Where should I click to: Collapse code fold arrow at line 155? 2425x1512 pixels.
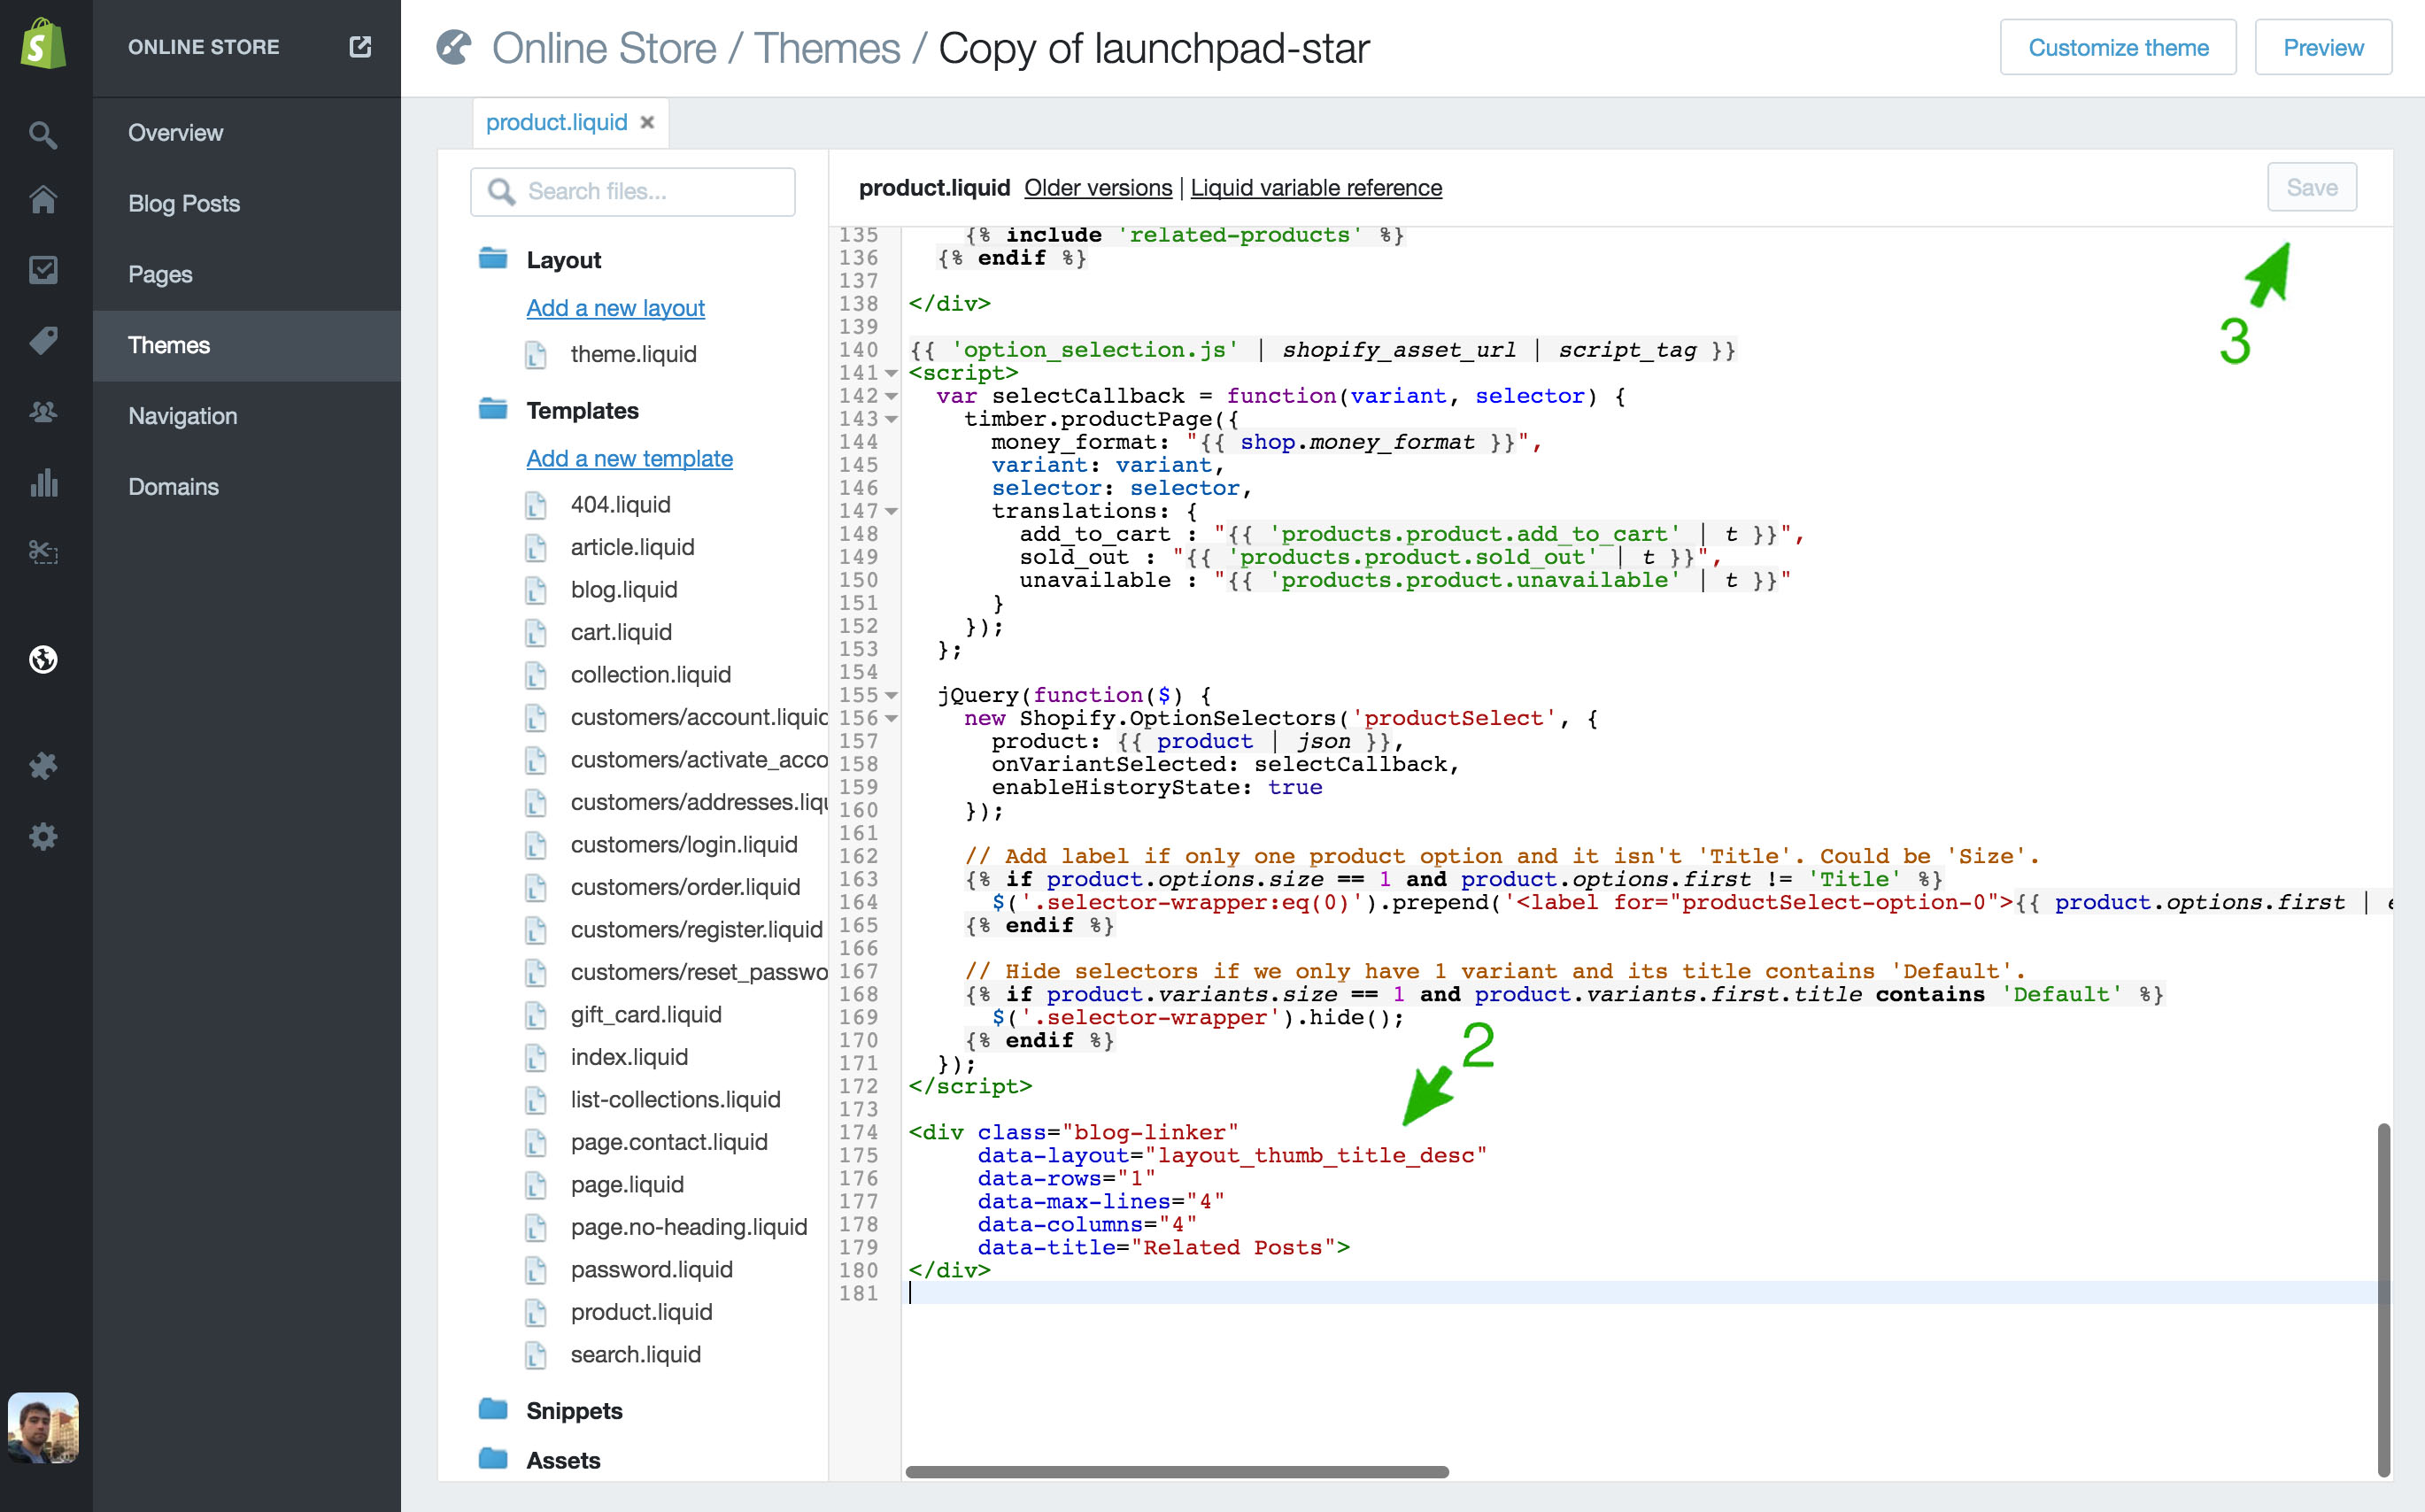point(891,695)
